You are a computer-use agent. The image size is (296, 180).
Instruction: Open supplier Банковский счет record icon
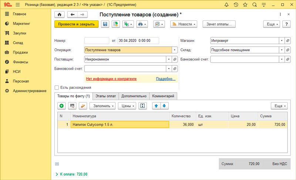175,69
